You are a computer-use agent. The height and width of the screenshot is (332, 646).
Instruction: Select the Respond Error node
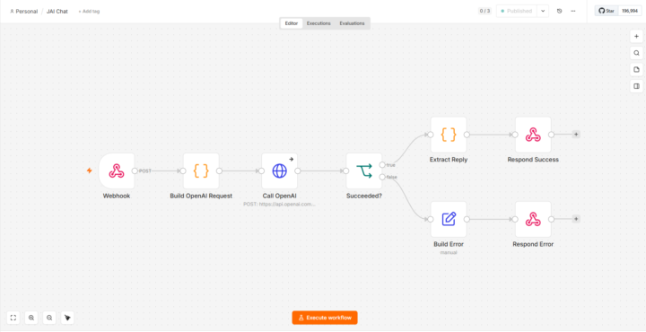pyautogui.click(x=533, y=219)
